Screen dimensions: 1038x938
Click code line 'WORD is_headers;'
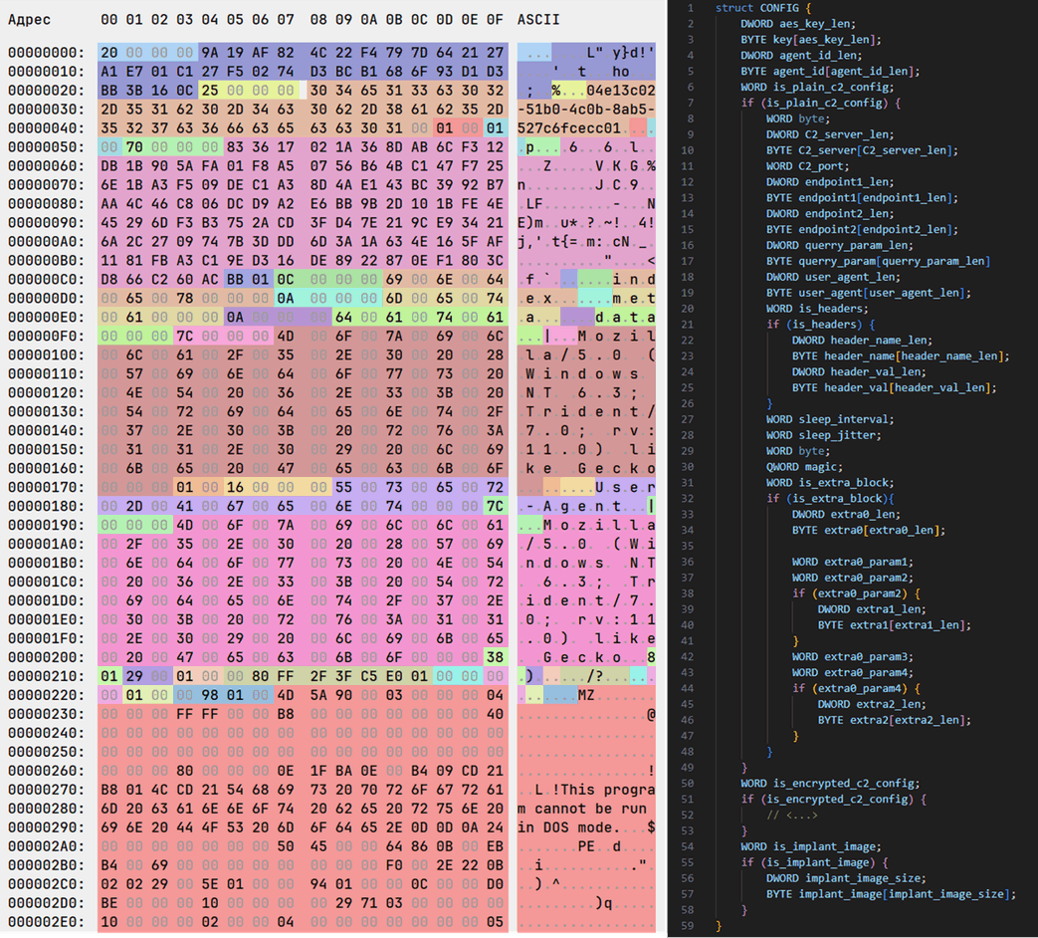[x=817, y=309]
